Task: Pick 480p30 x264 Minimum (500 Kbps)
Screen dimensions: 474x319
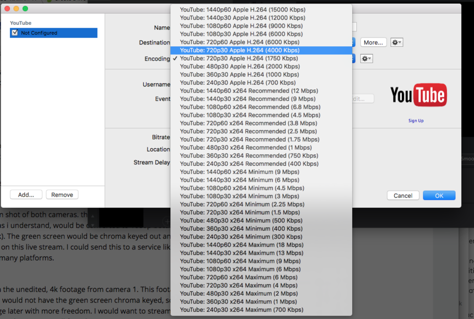Action: coord(261,220)
